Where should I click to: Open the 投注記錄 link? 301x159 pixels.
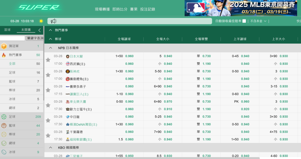click(x=148, y=9)
